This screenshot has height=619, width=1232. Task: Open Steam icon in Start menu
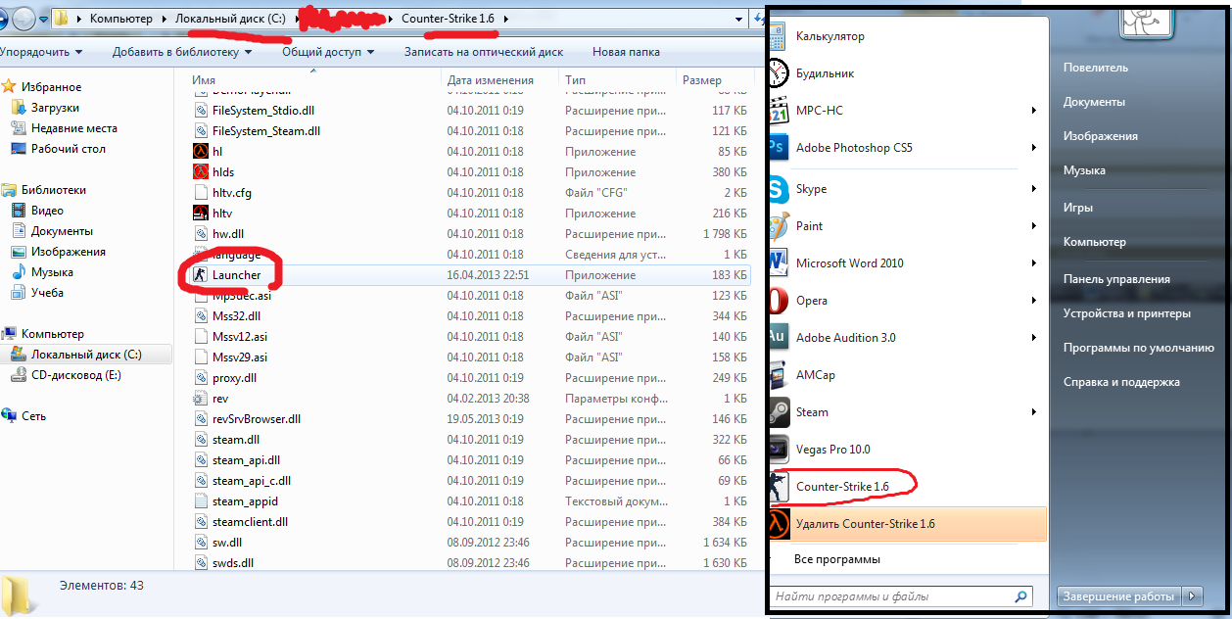pyautogui.click(x=780, y=412)
